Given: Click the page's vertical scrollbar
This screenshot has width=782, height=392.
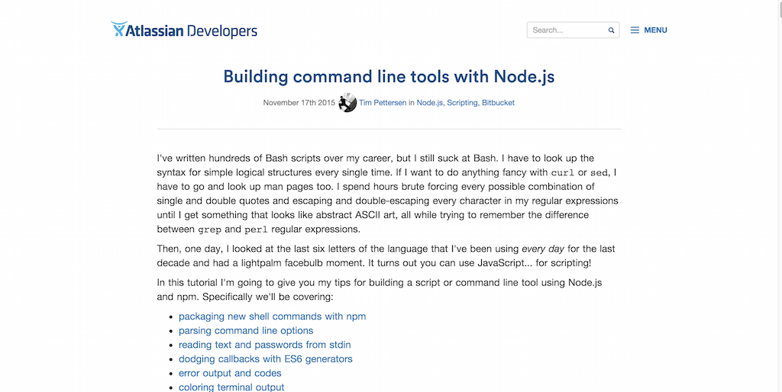Looking at the screenshot, I should (780, 196).
